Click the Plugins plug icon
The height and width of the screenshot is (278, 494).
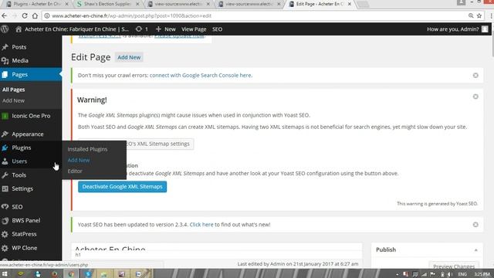(5, 147)
